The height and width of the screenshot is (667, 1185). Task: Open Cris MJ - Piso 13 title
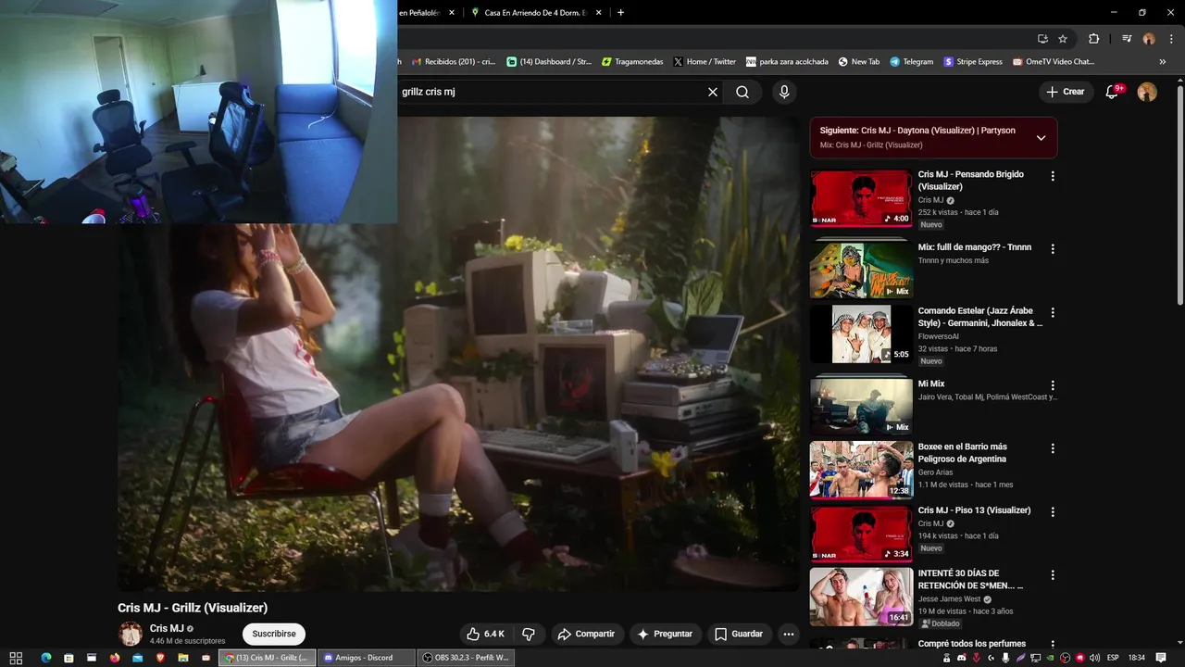pyautogui.click(x=974, y=510)
